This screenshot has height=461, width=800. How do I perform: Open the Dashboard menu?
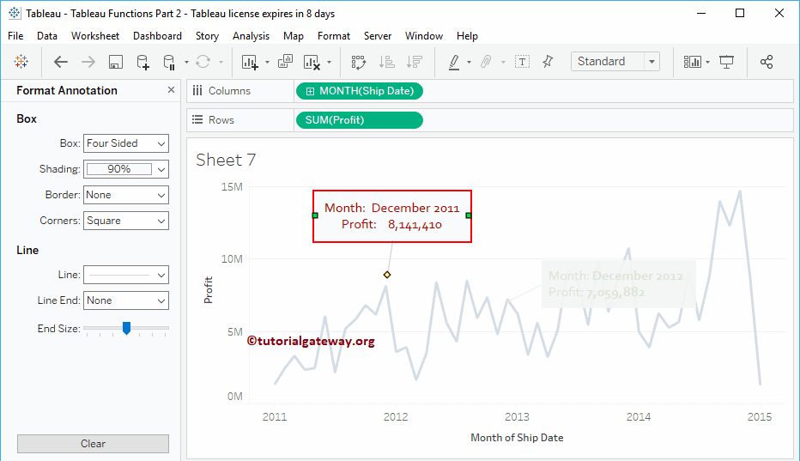coord(157,36)
